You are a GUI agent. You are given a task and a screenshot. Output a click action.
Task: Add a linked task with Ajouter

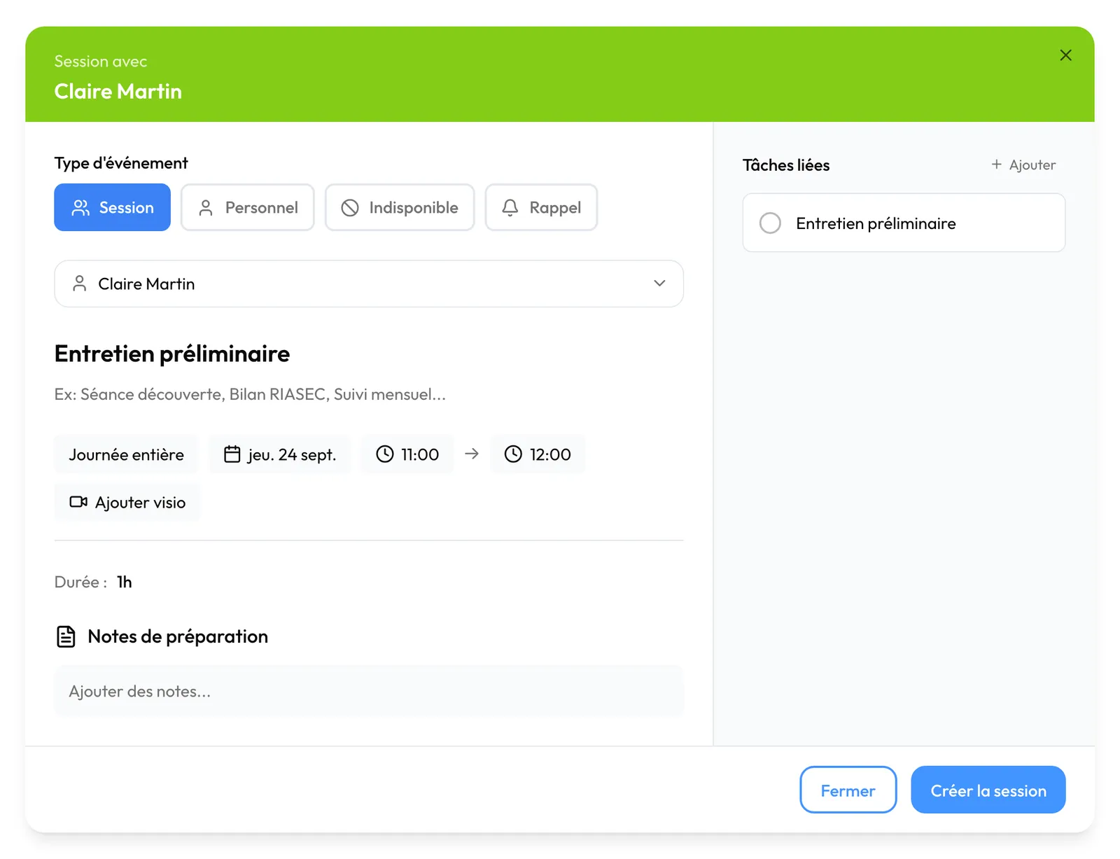[1023, 165]
